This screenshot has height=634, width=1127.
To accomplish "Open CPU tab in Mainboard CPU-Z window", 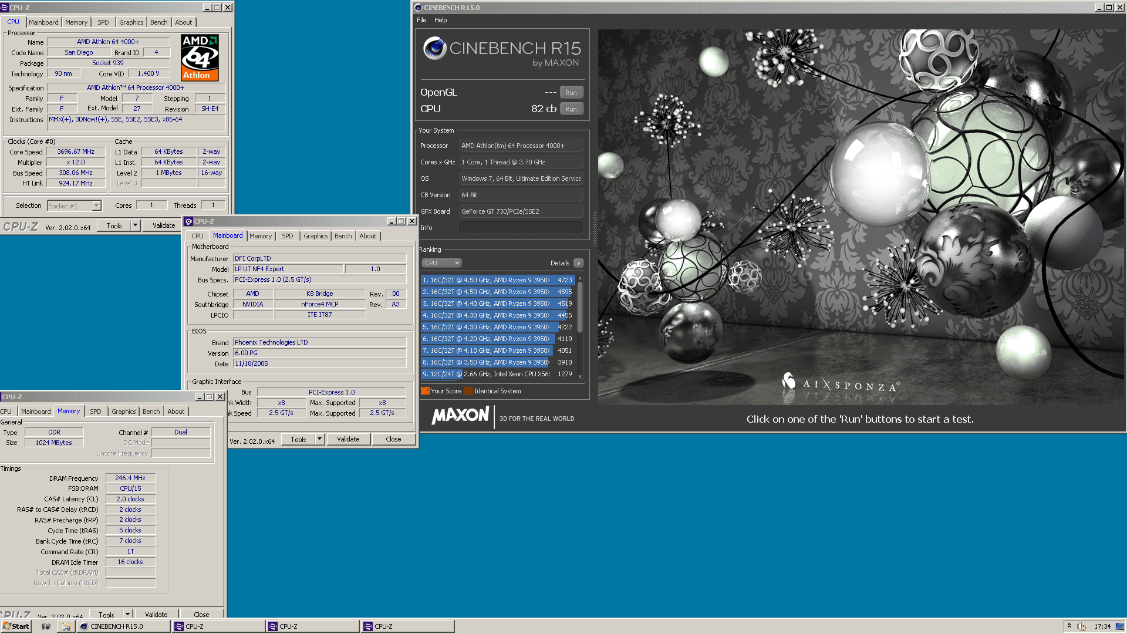I will (x=197, y=236).
